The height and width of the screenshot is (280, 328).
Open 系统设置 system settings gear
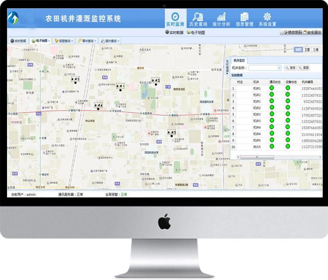click(267, 19)
